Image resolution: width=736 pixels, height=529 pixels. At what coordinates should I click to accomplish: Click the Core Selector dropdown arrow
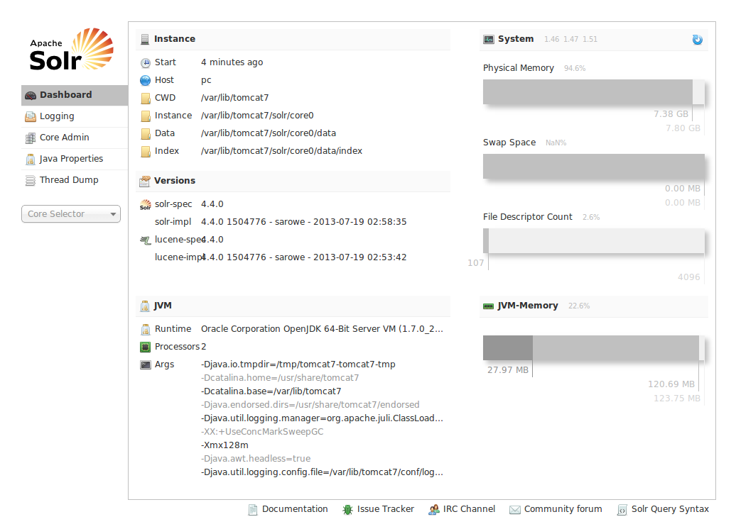coord(113,214)
